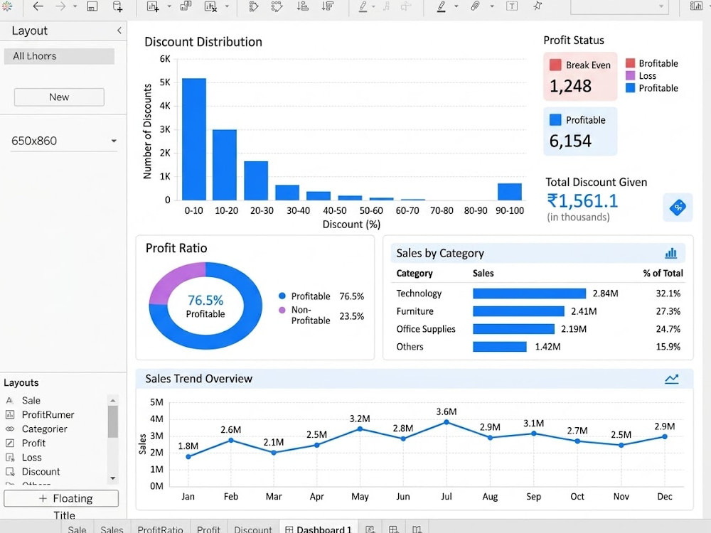Select ProfitRumer in Layouts list

coord(48,415)
